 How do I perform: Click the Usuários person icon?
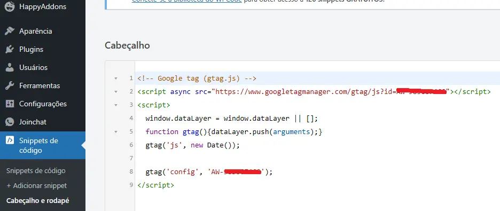click(10, 67)
